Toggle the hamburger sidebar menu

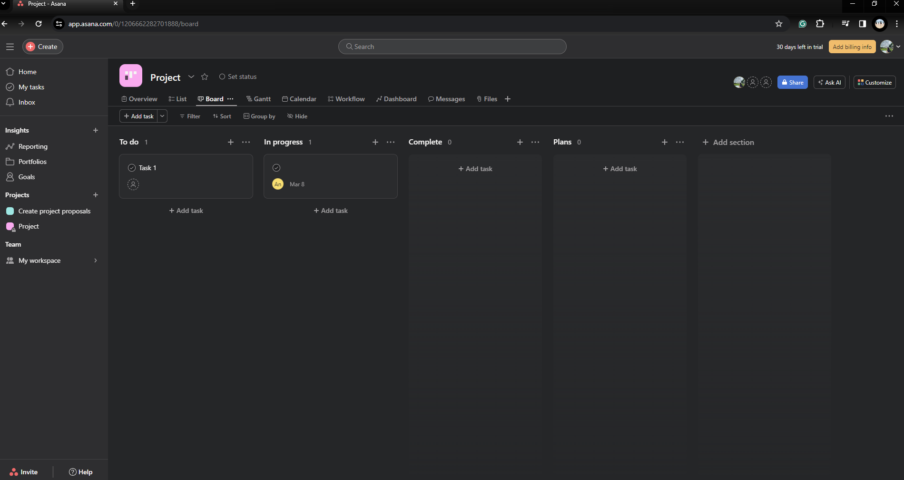(x=10, y=47)
